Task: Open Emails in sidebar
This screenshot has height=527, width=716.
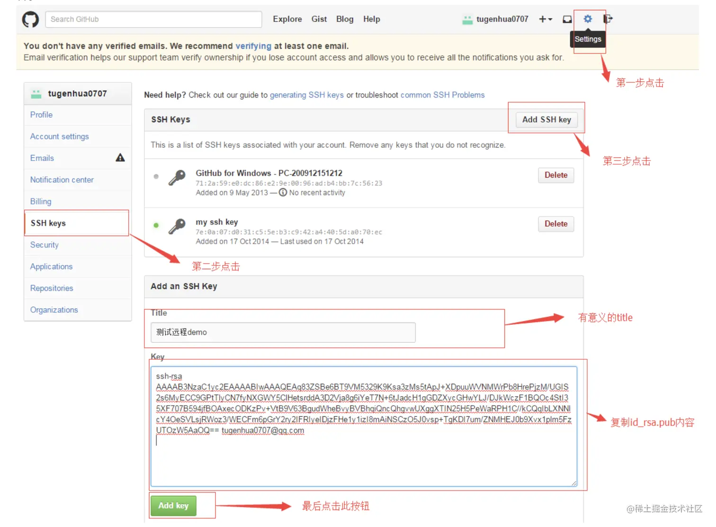Action: (x=78, y=158)
